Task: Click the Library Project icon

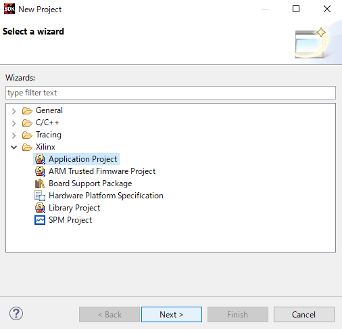Action: click(x=40, y=208)
